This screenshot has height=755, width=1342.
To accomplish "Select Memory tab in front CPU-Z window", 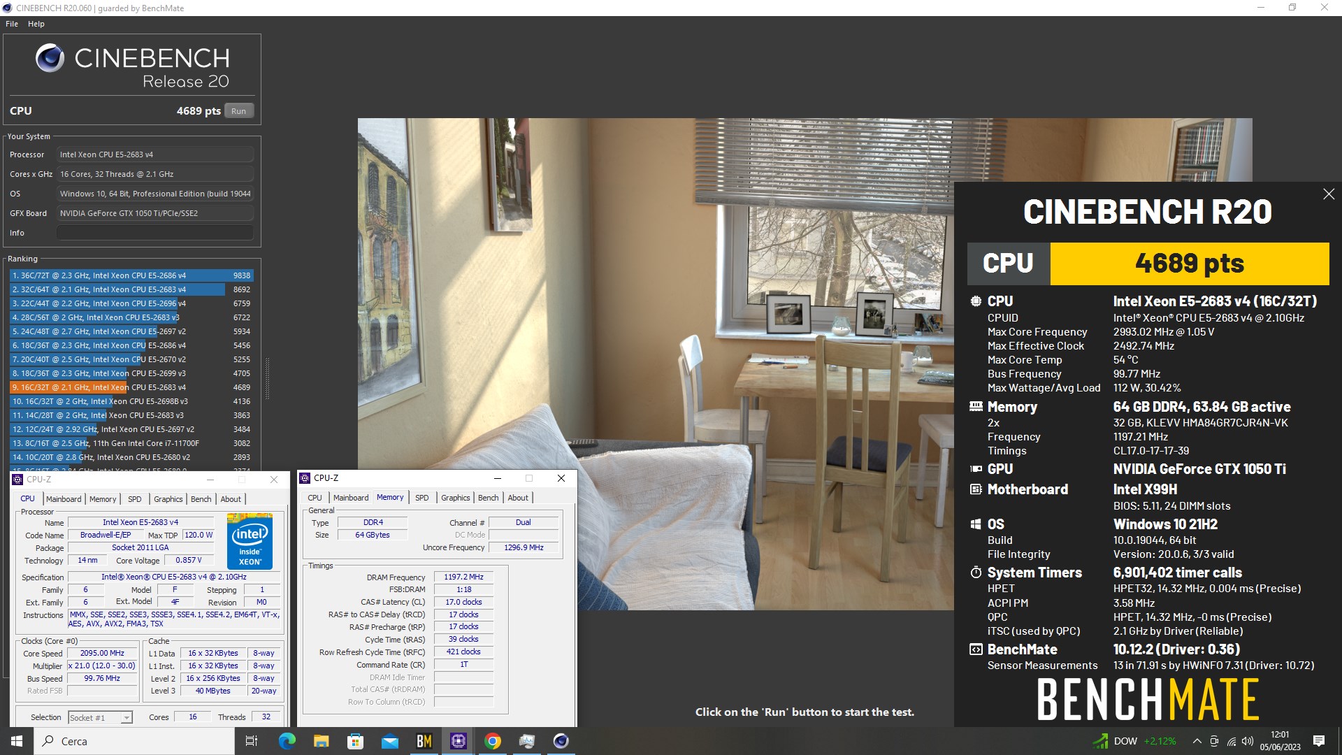I will [390, 498].
